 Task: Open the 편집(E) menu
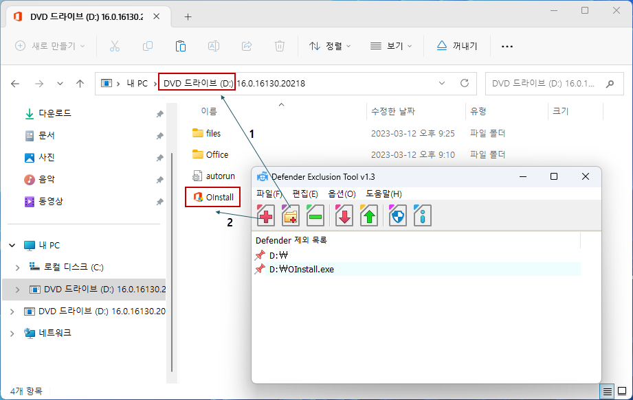(x=304, y=193)
